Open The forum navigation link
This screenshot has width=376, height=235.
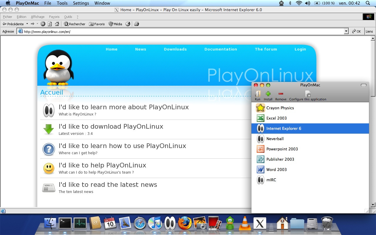click(x=266, y=49)
